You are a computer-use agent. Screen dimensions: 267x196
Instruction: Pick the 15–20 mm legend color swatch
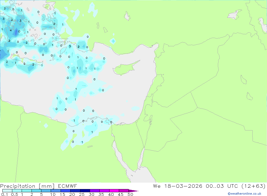[66, 191]
